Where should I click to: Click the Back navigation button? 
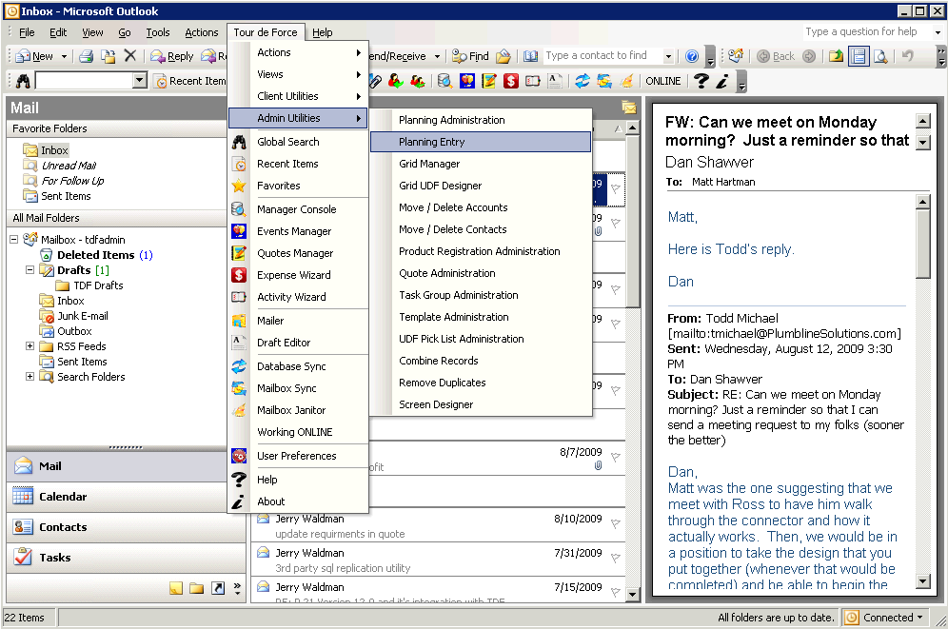pyautogui.click(x=777, y=56)
